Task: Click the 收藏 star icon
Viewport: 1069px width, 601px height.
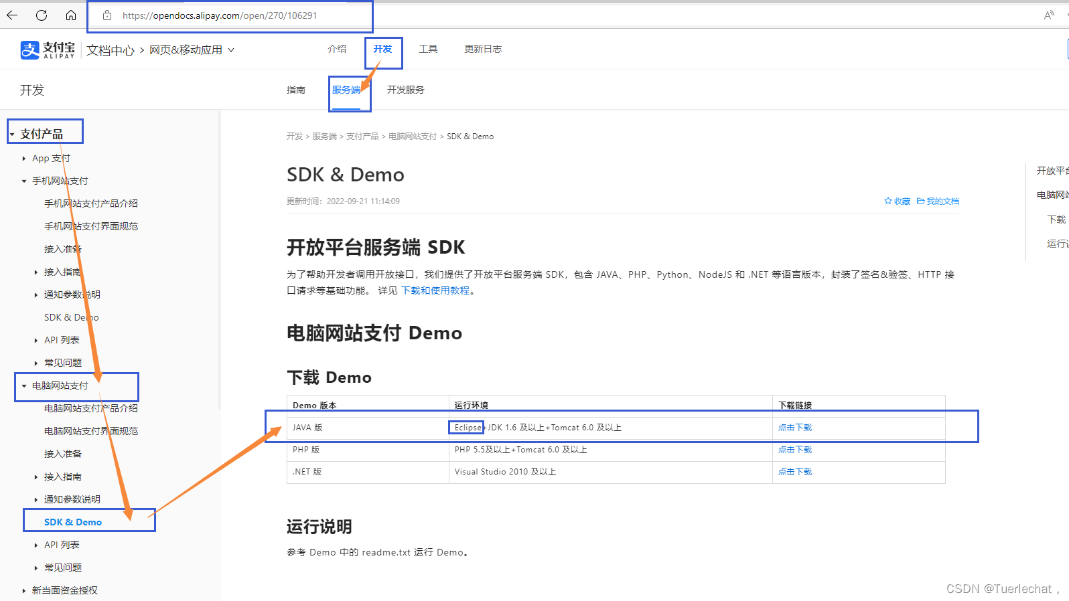Action: [x=888, y=201]
